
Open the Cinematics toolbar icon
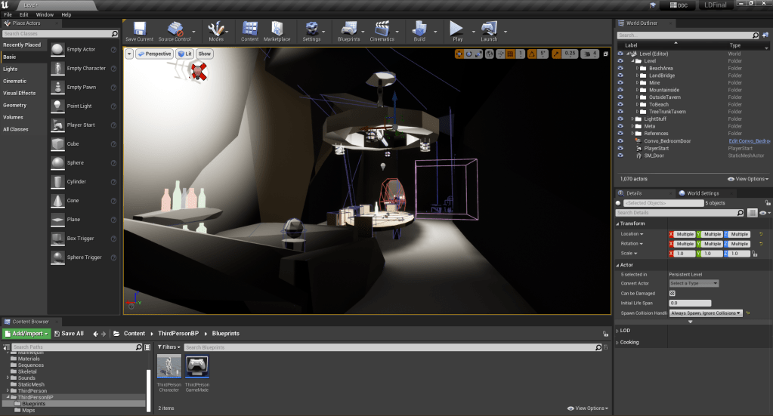coord(382,29)
